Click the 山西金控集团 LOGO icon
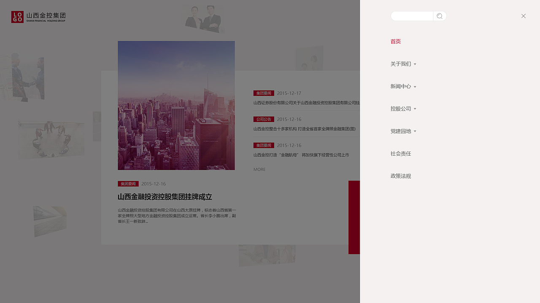Viewport: 540px width, 303px height. tap(17, 17)
